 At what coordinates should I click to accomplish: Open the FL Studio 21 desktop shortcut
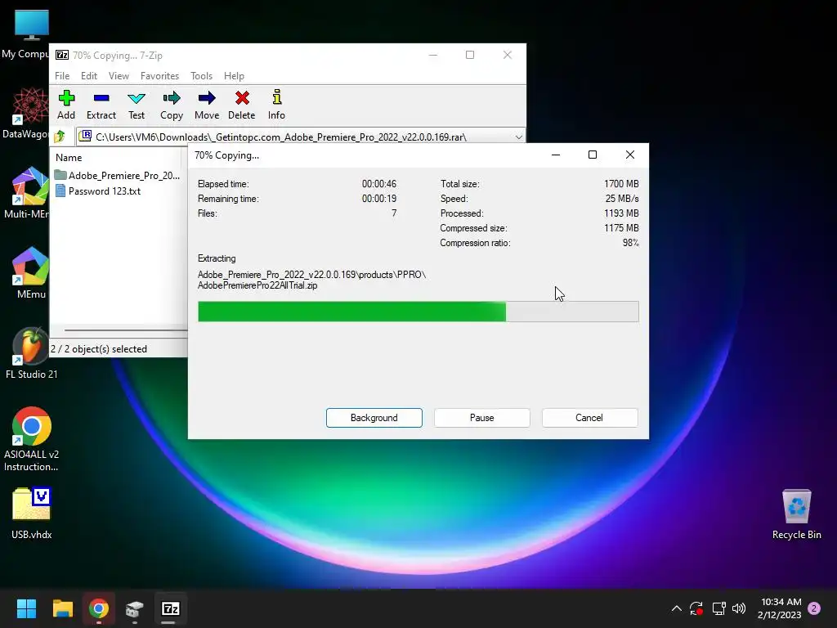tap(31, 353)
